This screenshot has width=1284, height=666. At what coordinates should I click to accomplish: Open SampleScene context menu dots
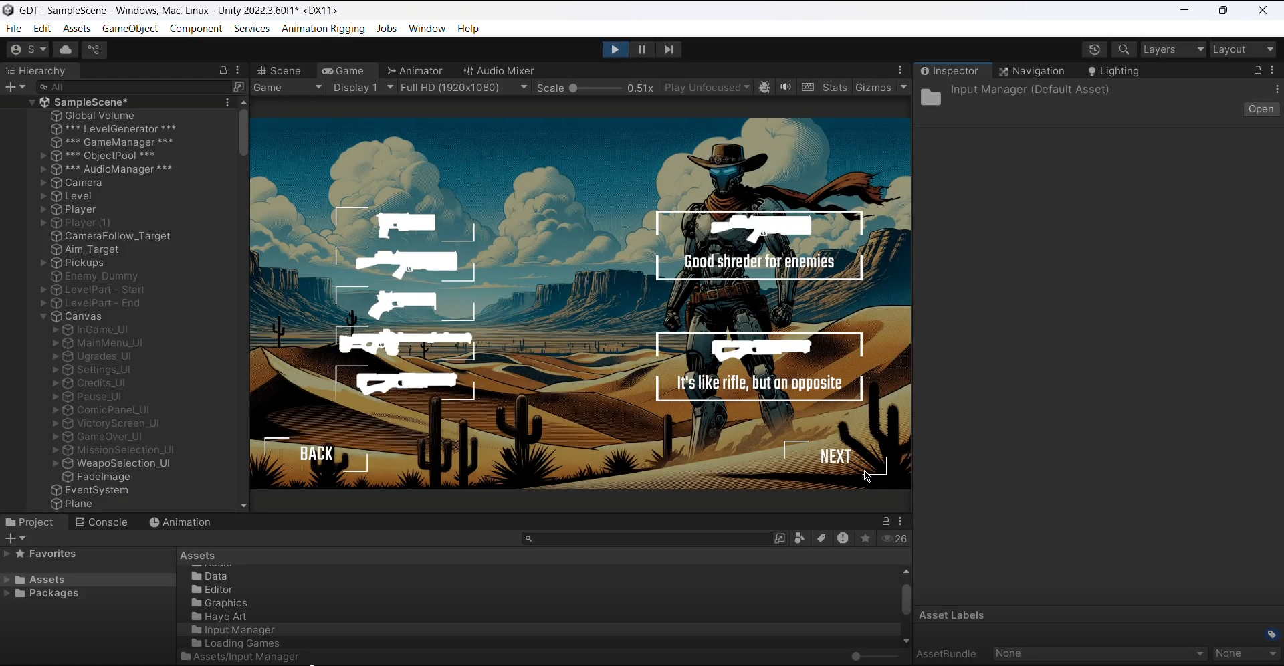pyautogui.click(x=227, y=102)
